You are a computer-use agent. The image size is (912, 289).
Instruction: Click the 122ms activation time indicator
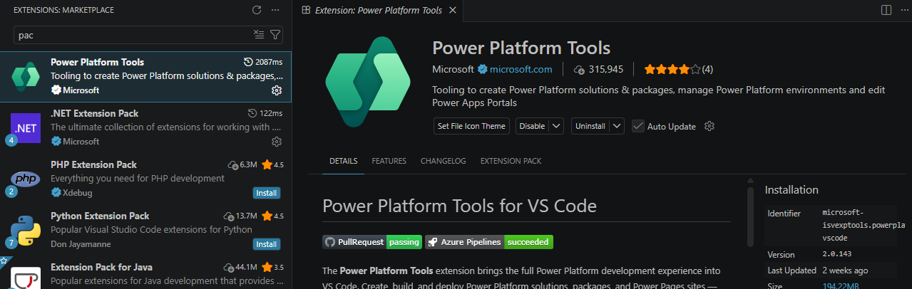pos(265,113)
